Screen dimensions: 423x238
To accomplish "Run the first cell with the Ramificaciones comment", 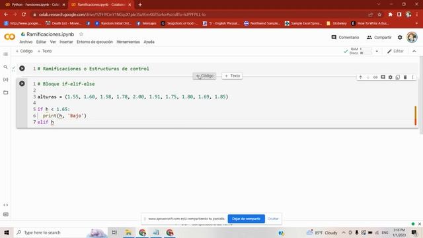I will [x=22, y=69].
